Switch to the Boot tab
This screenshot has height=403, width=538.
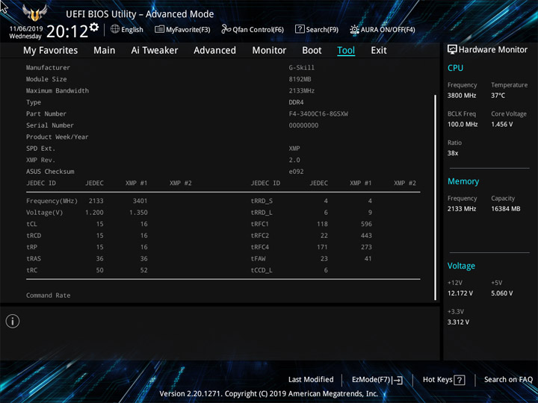pos(312,51)
